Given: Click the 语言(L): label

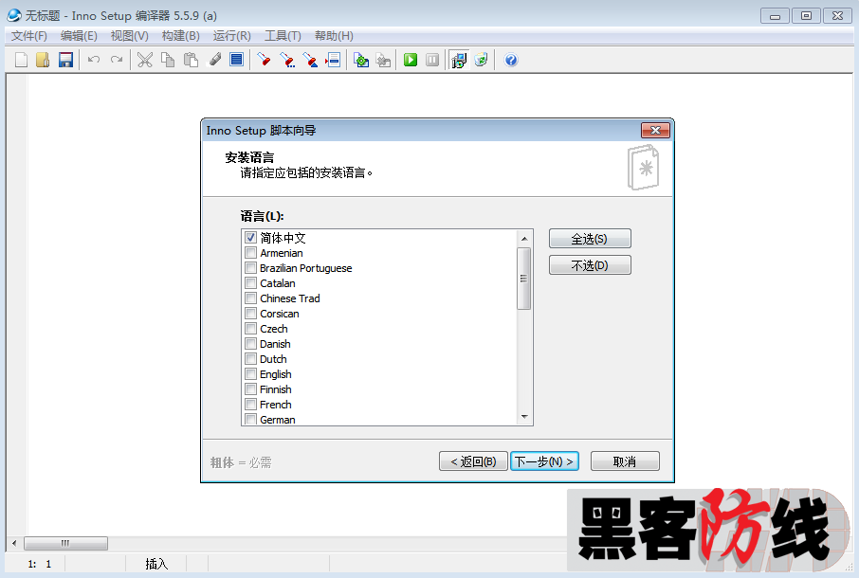Looking at the screenshot, I should pyautogui.click(x=262, y=216).
